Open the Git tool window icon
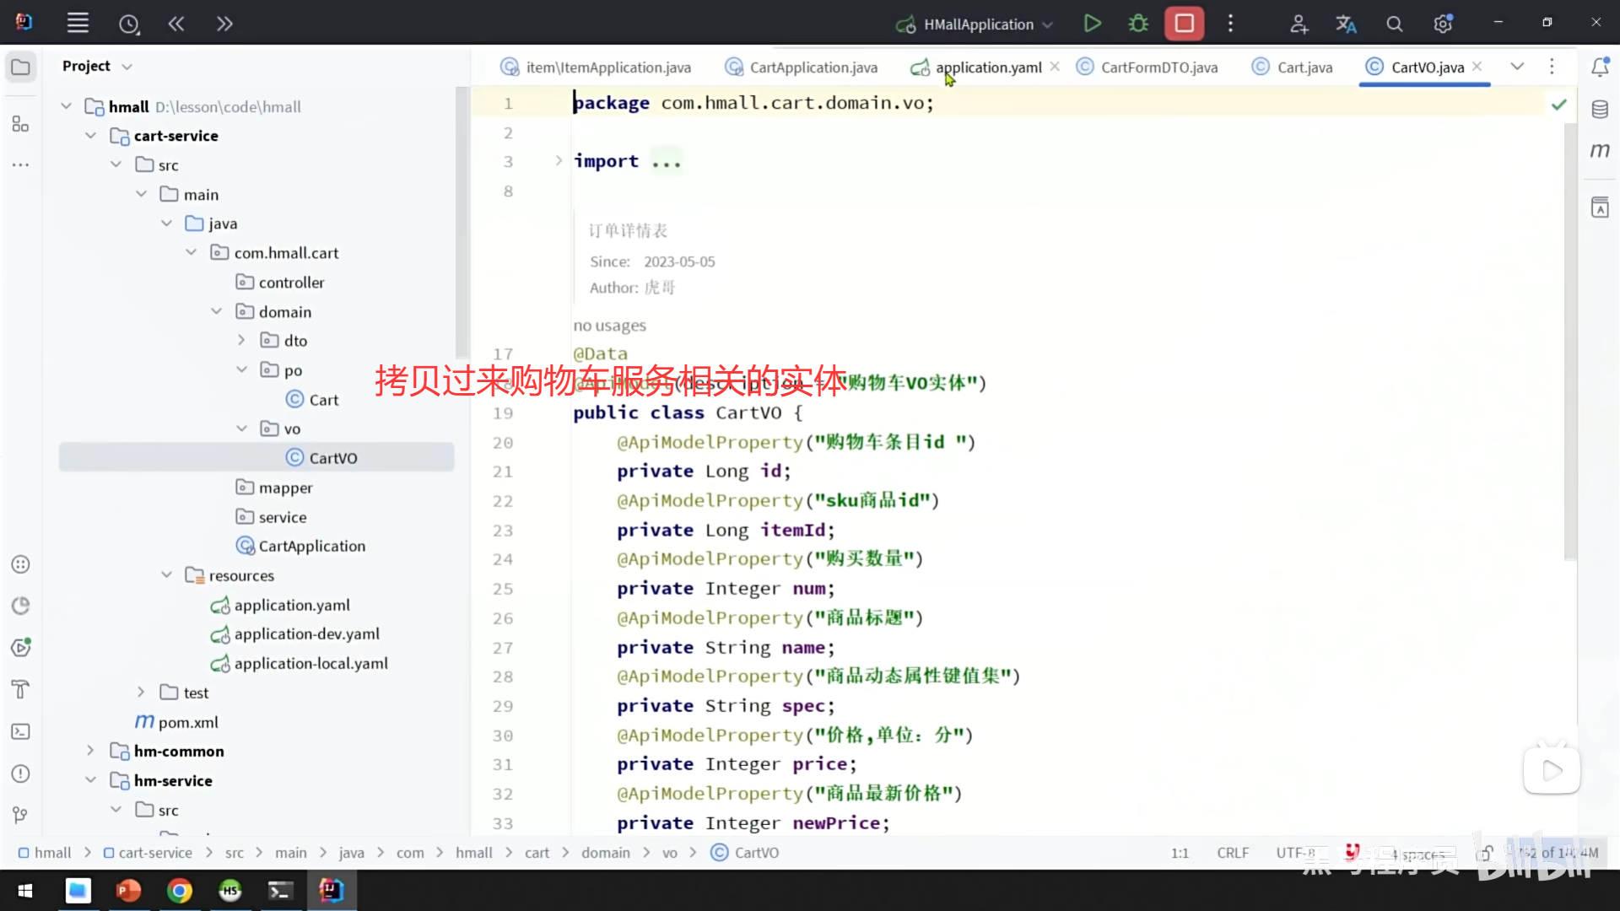This screenshot has width=1620, height=911. (21, 815)
